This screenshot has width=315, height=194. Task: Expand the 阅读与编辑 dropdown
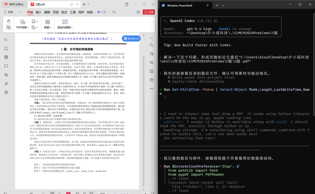pyautogui.click(x=65, y=27)
